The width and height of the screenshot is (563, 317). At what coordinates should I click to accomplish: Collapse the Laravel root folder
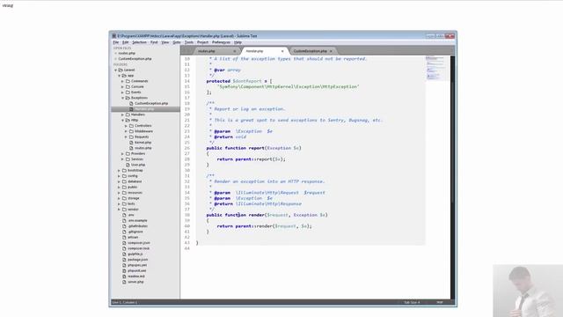pos(115,70)
